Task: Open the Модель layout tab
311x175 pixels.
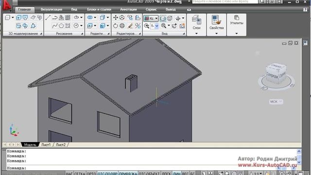Action: pyautogui.click(x=30, y=145)
